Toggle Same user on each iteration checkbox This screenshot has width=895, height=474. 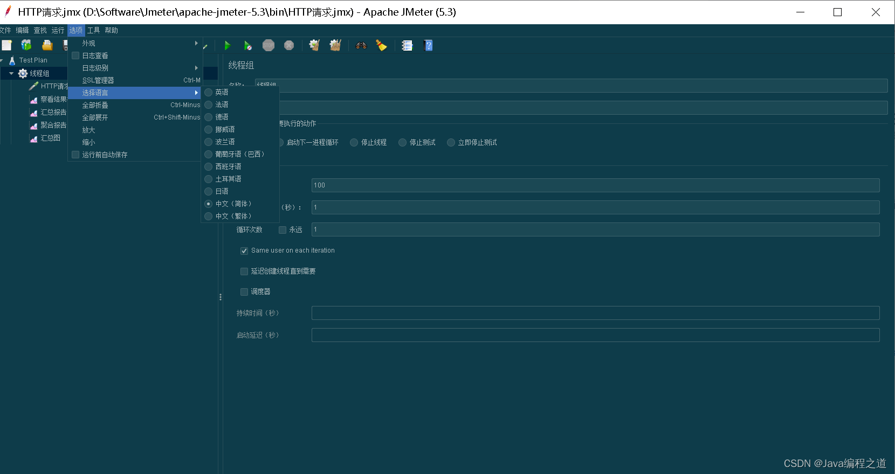point(244,250)
